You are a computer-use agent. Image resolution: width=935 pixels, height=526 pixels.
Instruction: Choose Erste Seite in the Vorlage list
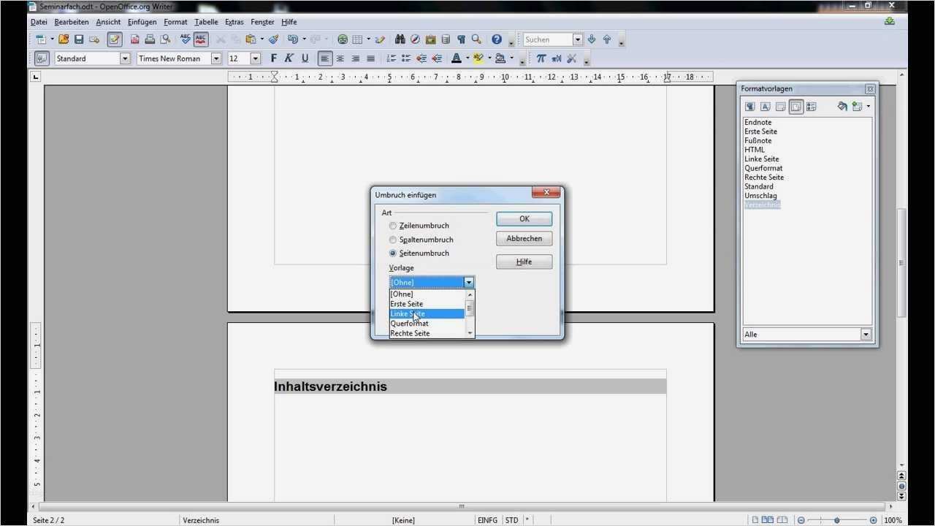pos(427,304)
